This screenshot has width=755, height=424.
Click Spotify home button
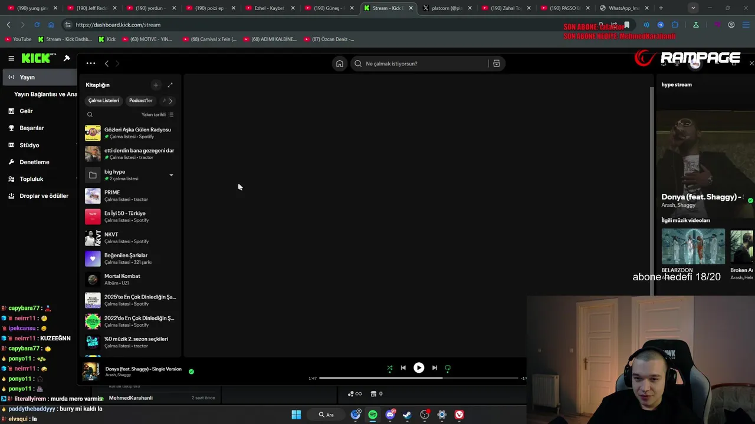coord(340,64)
